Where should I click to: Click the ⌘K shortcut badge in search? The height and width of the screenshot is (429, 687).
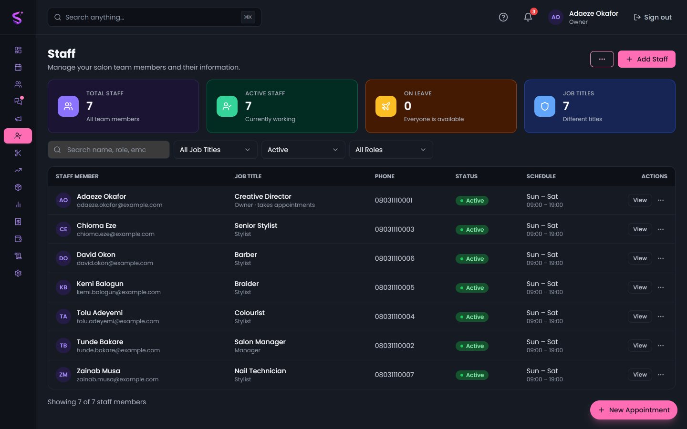248,17
